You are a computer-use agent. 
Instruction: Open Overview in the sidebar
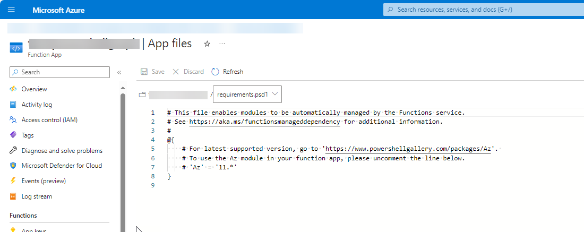(x=35, y=89)
